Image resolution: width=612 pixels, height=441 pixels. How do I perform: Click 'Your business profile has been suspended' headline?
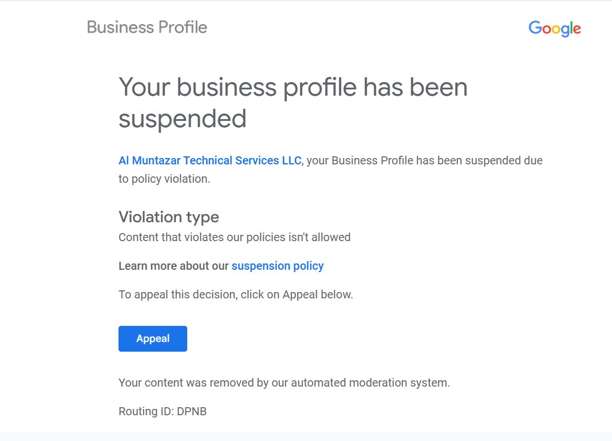point(293,103)
